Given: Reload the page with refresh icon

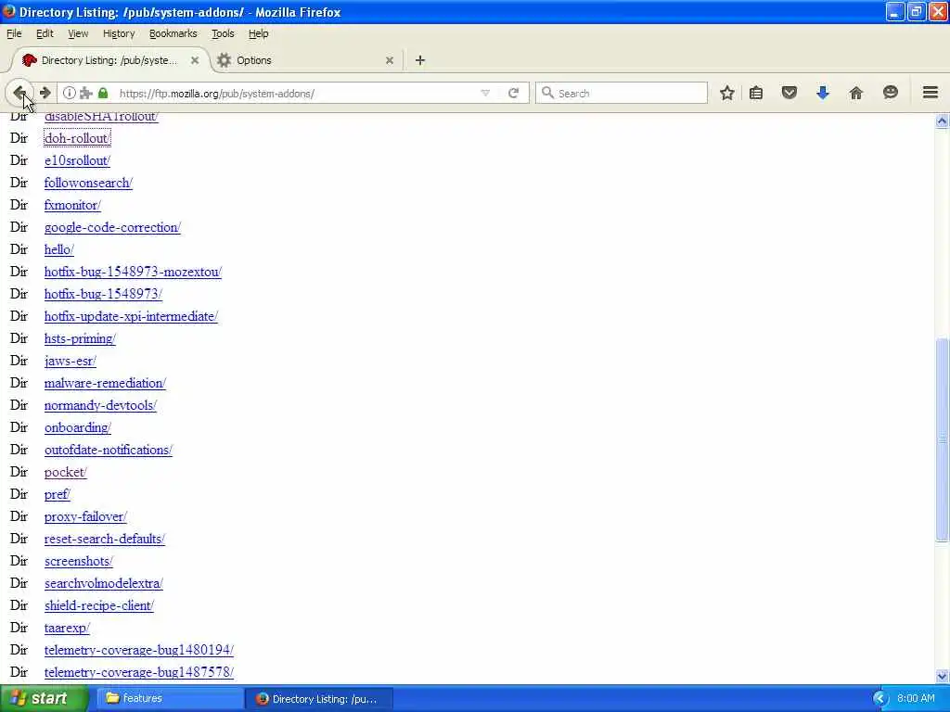Looking at the screenshot, I should (x=514, y=94).
